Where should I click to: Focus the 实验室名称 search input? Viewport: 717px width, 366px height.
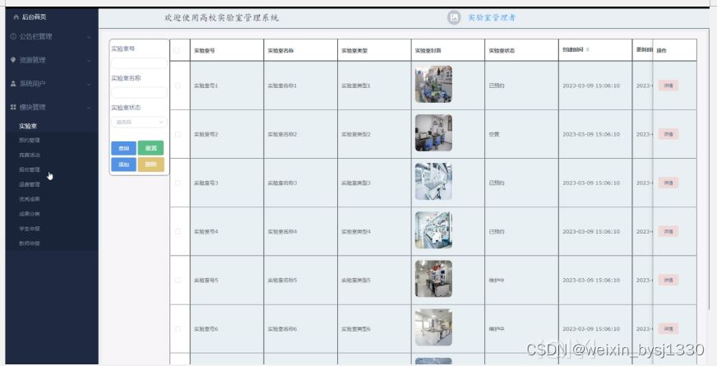[139, 93]
